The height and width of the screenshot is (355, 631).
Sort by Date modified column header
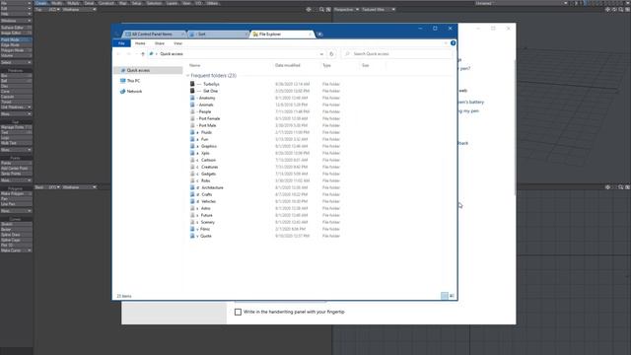pyautogui.click(x=287, y=65)
